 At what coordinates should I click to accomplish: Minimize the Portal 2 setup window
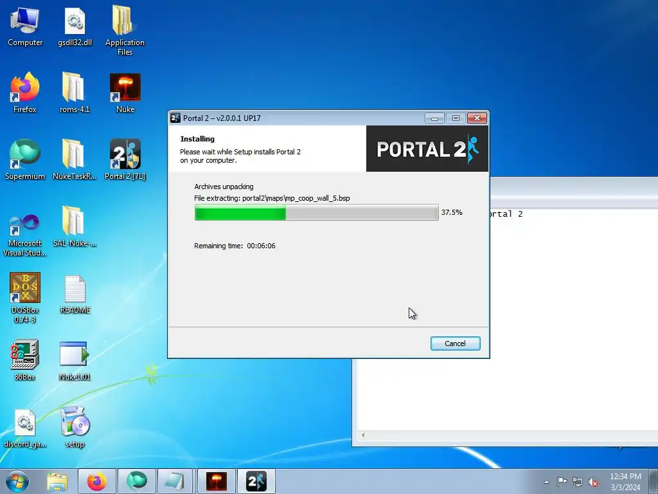(x=434, y=118)
